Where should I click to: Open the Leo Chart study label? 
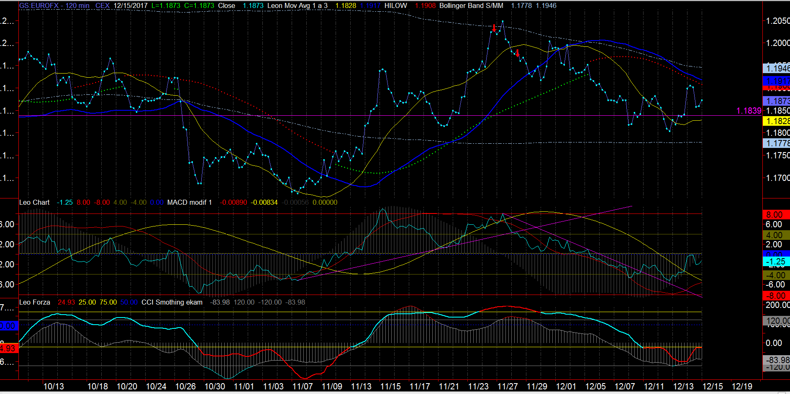tap(34, 203)
